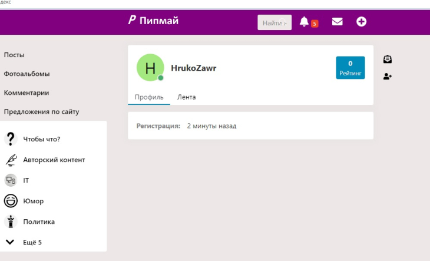Focus the Найти search field
Viewport: 430px width, 261px height.
[274, 22]
